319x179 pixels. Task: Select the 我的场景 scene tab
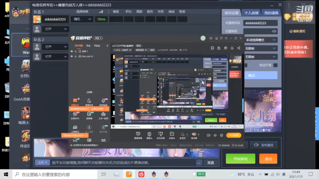click(79, 46)
